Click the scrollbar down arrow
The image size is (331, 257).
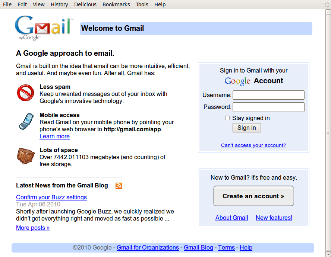tap(328, 254)
